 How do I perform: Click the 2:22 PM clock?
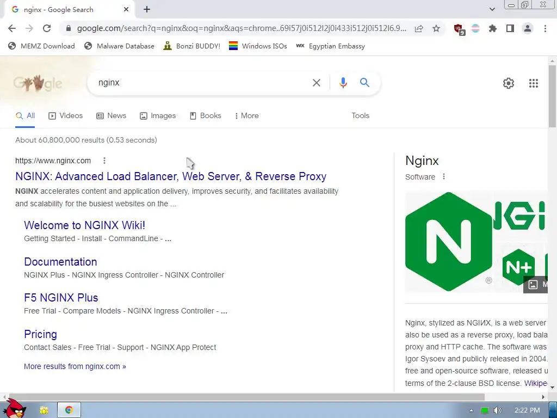pyautogui.click(x=527, y=410)
